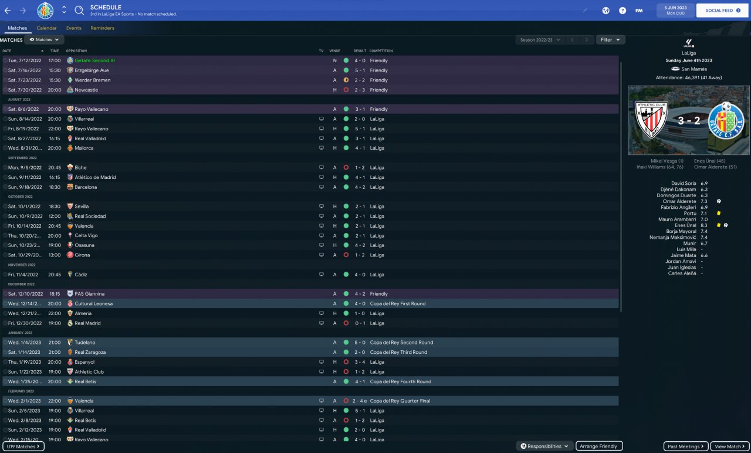
Task: Open the Season 2022/23 dropdown
Action: 540,40
